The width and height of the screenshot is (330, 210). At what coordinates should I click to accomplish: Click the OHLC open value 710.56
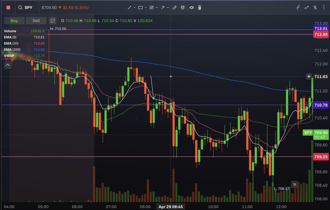pos(72,21)
